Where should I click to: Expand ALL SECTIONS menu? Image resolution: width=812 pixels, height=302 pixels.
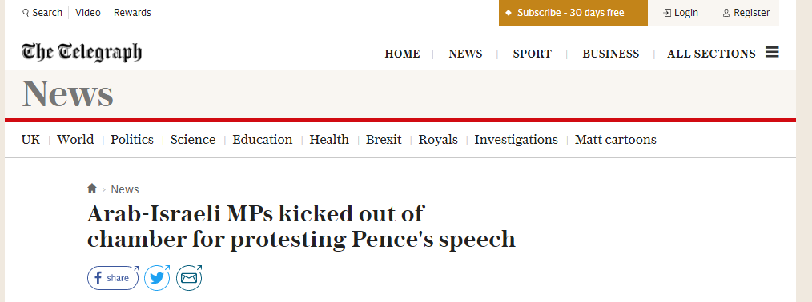click(x=711, y=54)
